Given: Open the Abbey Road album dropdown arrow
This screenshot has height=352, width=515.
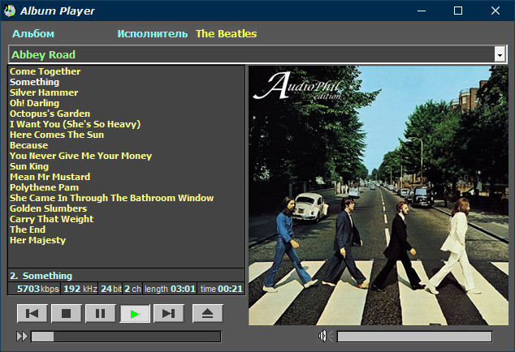Looking at the screenshot, I should (x=500, y=55).
